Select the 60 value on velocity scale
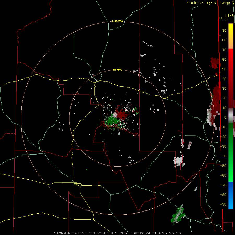The width and height of the screenshot is (235, 235). click(x=224, y=60)
